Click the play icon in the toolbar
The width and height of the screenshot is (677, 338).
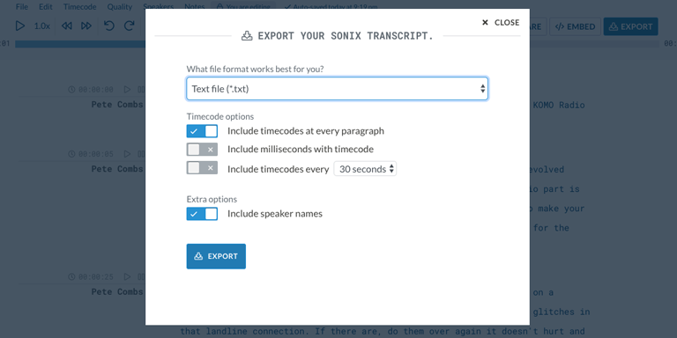coord(20,26)
